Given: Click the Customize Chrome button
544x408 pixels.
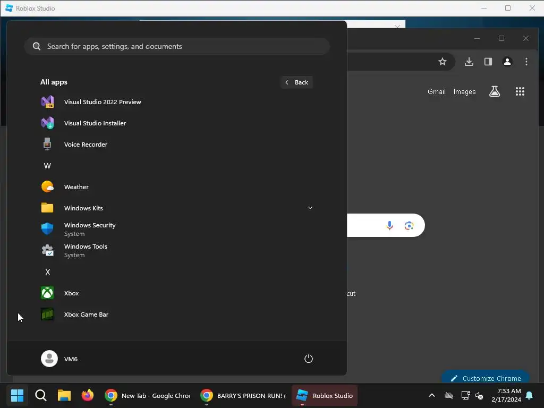Looking at the screenshot, I should pyautogui.click(x=486, y=378).
